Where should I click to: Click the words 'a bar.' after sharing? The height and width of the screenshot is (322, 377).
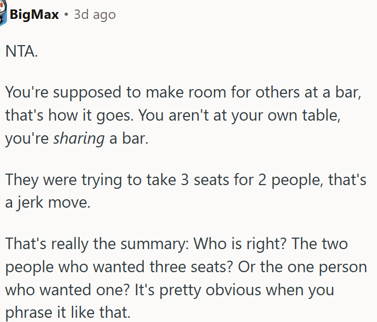(129, 138)
